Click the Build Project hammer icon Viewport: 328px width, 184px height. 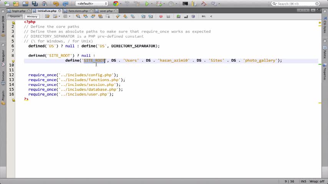(x=127, y=4)
